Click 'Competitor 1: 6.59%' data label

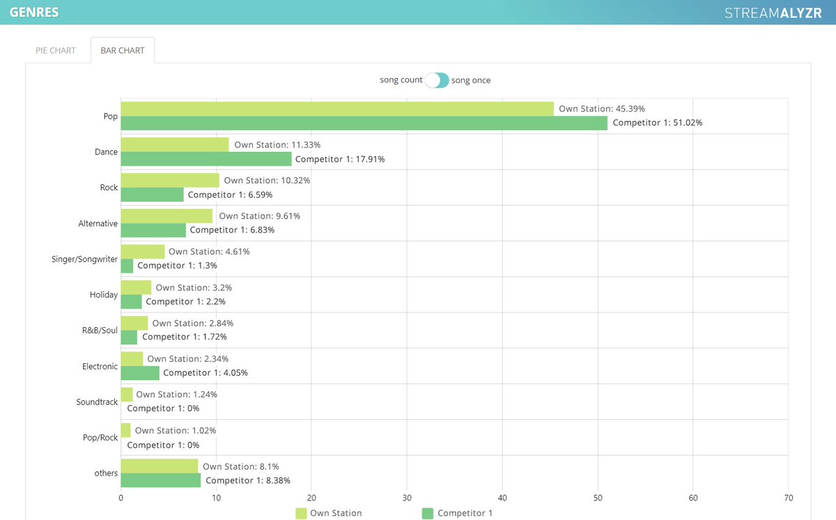(230, 195)
